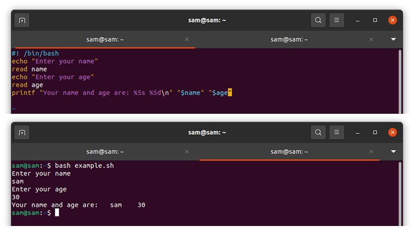Open search in the bash output terminal window
The height and width of the screenshot is (236, 414).
[318, 133]
